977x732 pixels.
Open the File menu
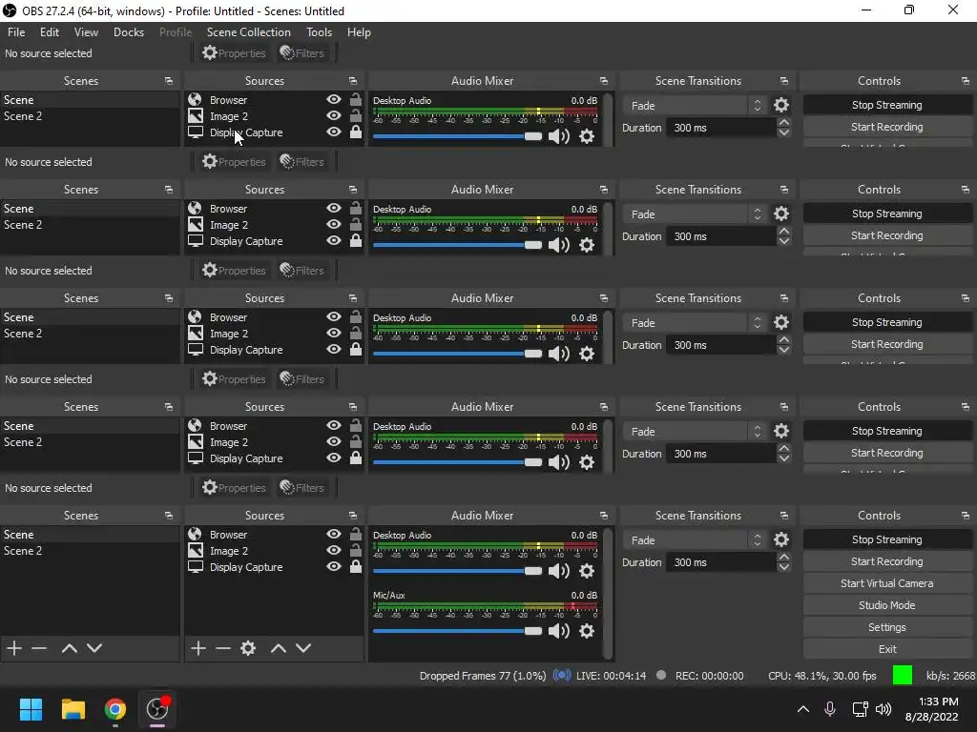click(16, 32)
